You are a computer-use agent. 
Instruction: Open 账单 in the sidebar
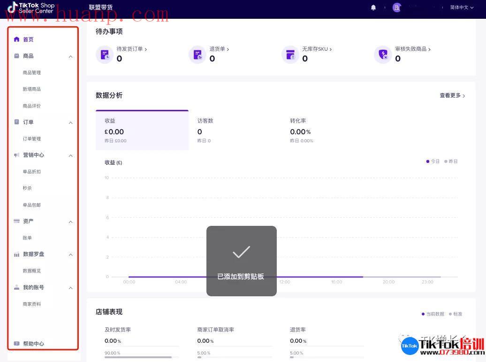tap(27, 238)
